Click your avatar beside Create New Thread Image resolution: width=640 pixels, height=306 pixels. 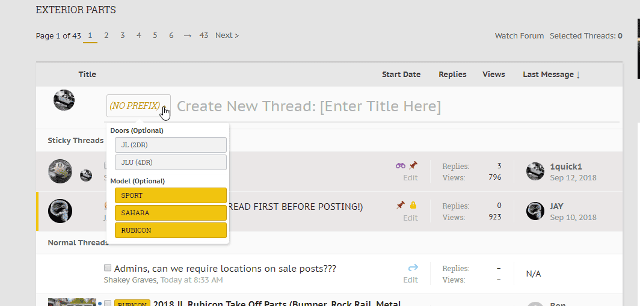pyautogui.click(x=64, y=100)
